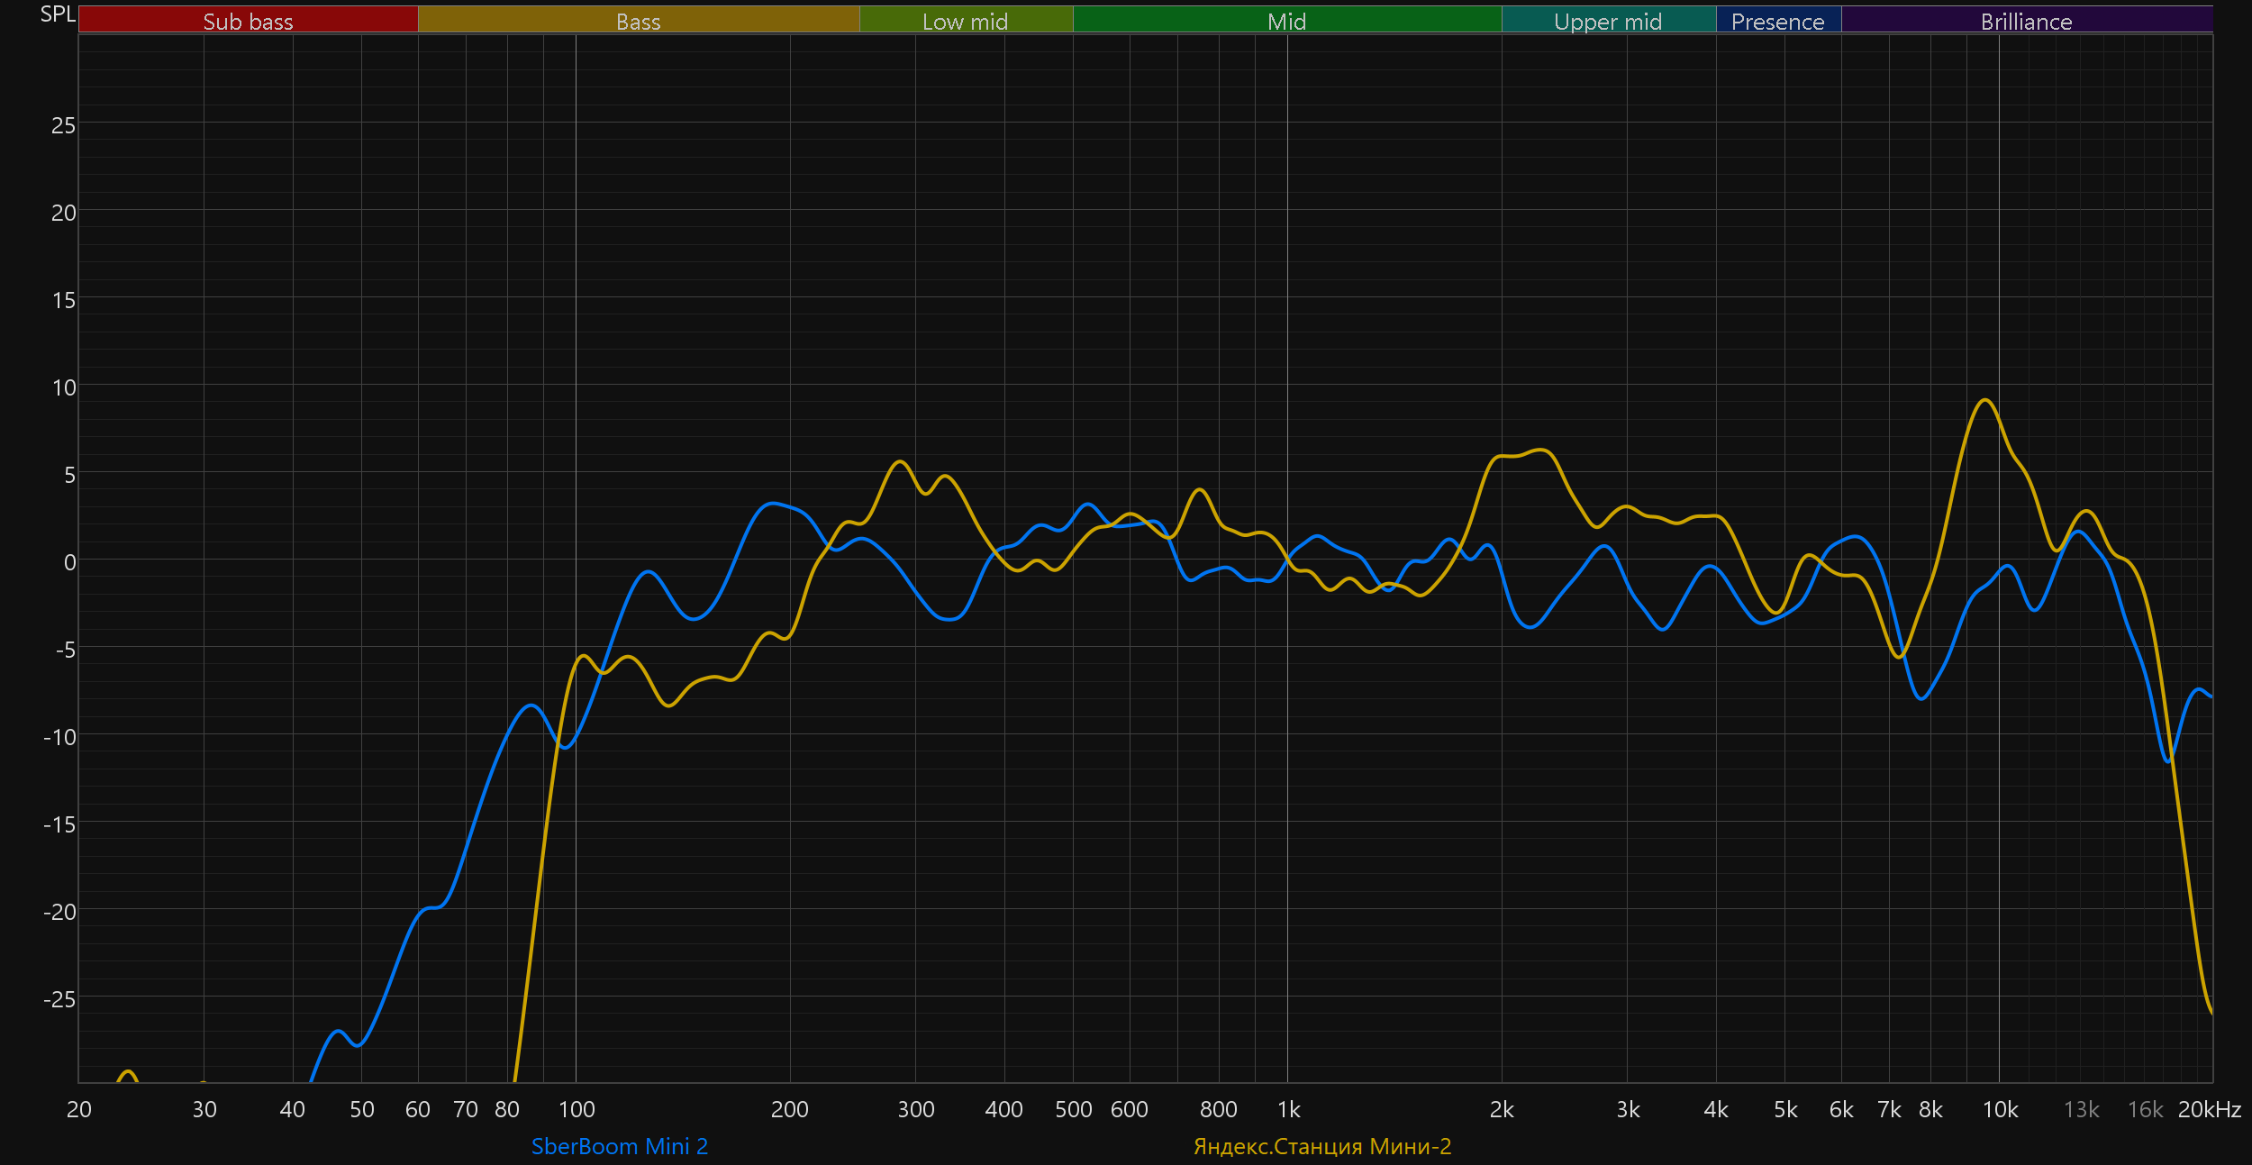The image size is (2252, 1165).
Task: Click the 10k frequency axis label
Action: [x=2000, y=1109]
